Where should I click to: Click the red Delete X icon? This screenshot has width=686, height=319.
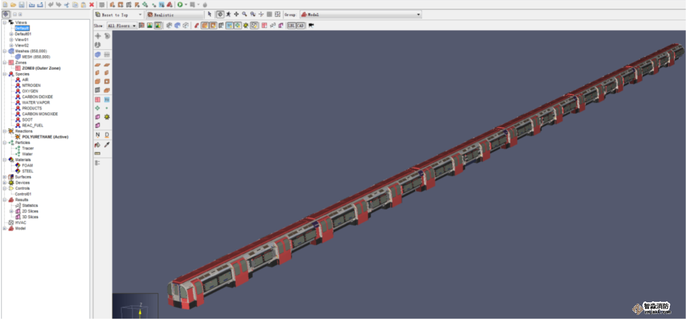92,5
